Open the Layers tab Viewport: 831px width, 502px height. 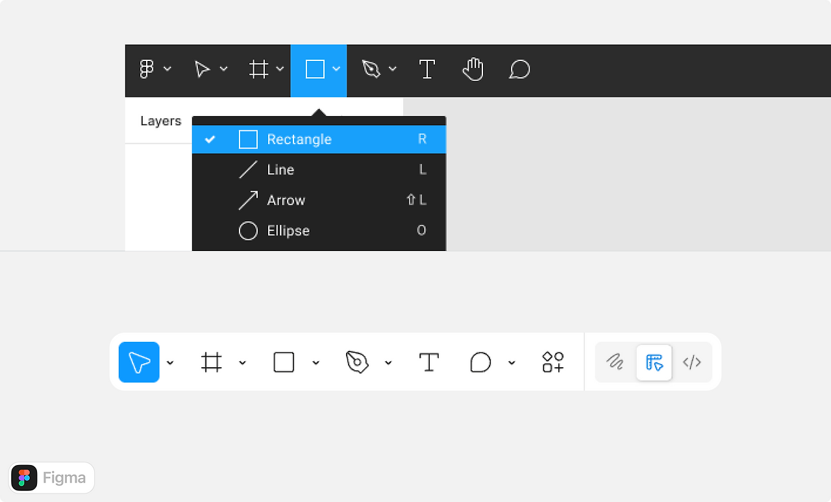click(160, 121)
